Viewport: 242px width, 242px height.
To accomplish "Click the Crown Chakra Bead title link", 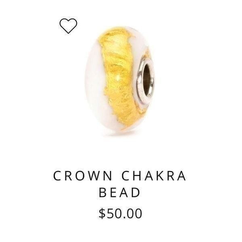I will coord(120,184).
